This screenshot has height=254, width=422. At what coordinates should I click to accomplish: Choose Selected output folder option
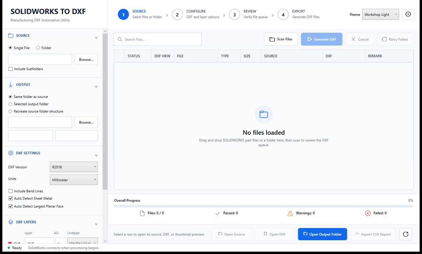(x=10, y=104)
